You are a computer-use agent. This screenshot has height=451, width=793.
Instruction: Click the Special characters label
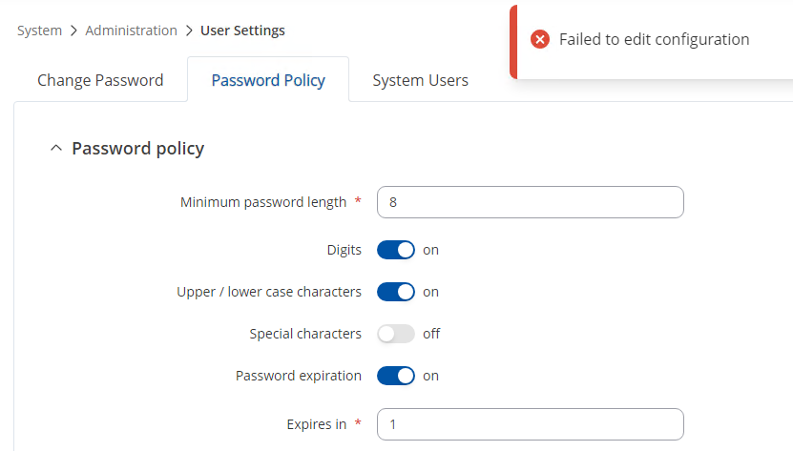[x=305, y=334]
